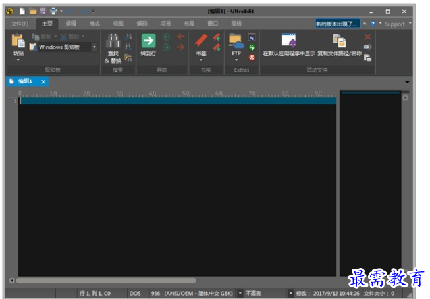Go to next bookmark icon
The width and height of the screenshot is (430, 299).
click(217, 47)
